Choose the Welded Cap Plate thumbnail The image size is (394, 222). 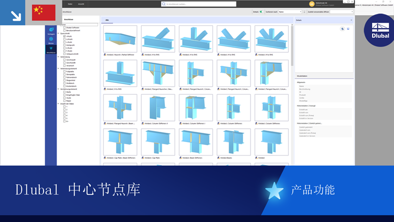[158, 142]
